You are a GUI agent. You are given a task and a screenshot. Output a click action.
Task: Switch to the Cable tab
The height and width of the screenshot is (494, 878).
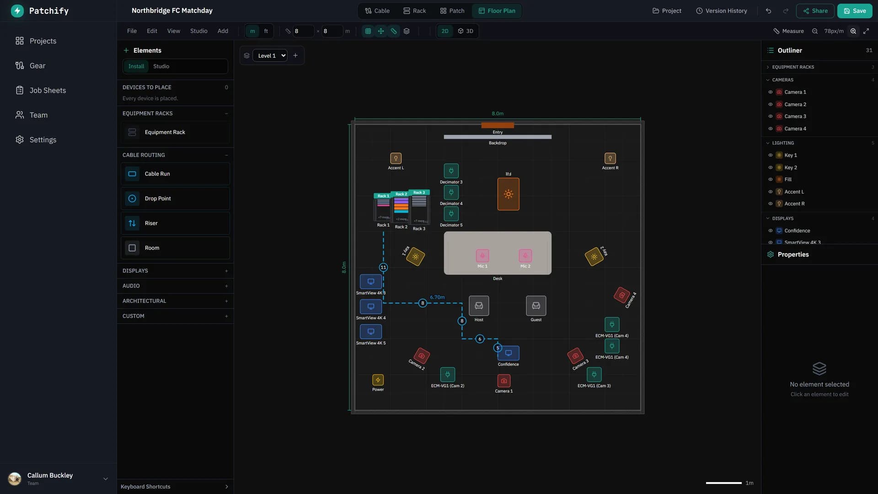(377, 11)
